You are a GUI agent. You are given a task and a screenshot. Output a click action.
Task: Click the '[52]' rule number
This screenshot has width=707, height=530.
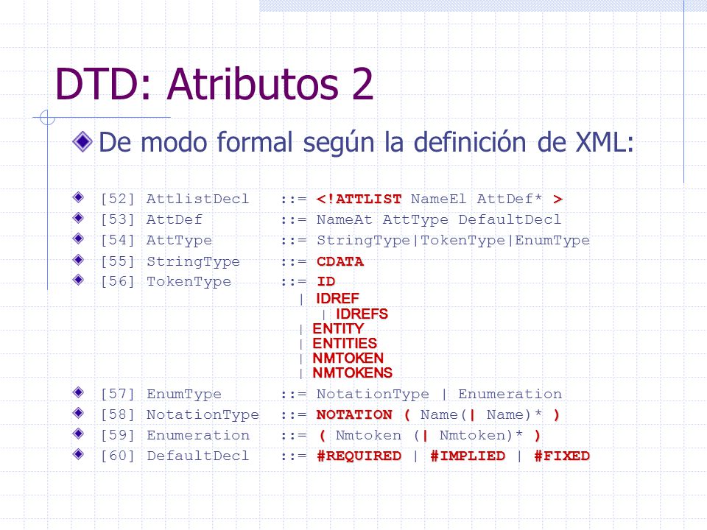click(118, 199)
